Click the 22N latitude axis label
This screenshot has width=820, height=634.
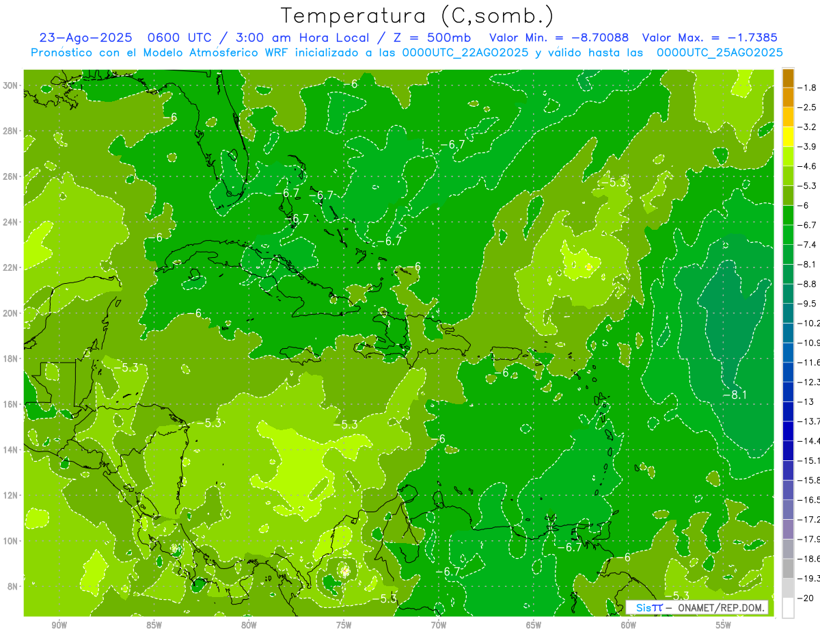coord(12,267)
